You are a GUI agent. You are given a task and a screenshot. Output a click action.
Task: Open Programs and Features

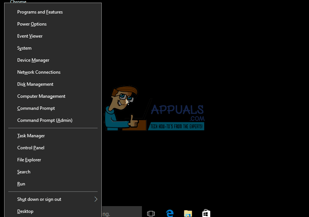coord(40,12)
